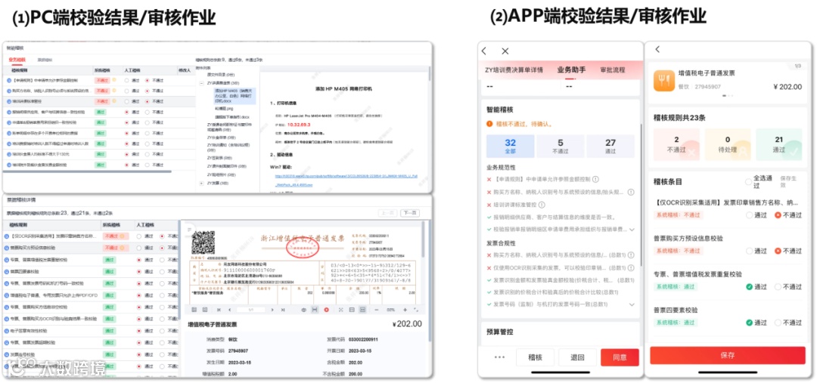
Task: Click the blue rule icon before 培训伙食费人均标准不得大于130元
Action: pos(9,154)
